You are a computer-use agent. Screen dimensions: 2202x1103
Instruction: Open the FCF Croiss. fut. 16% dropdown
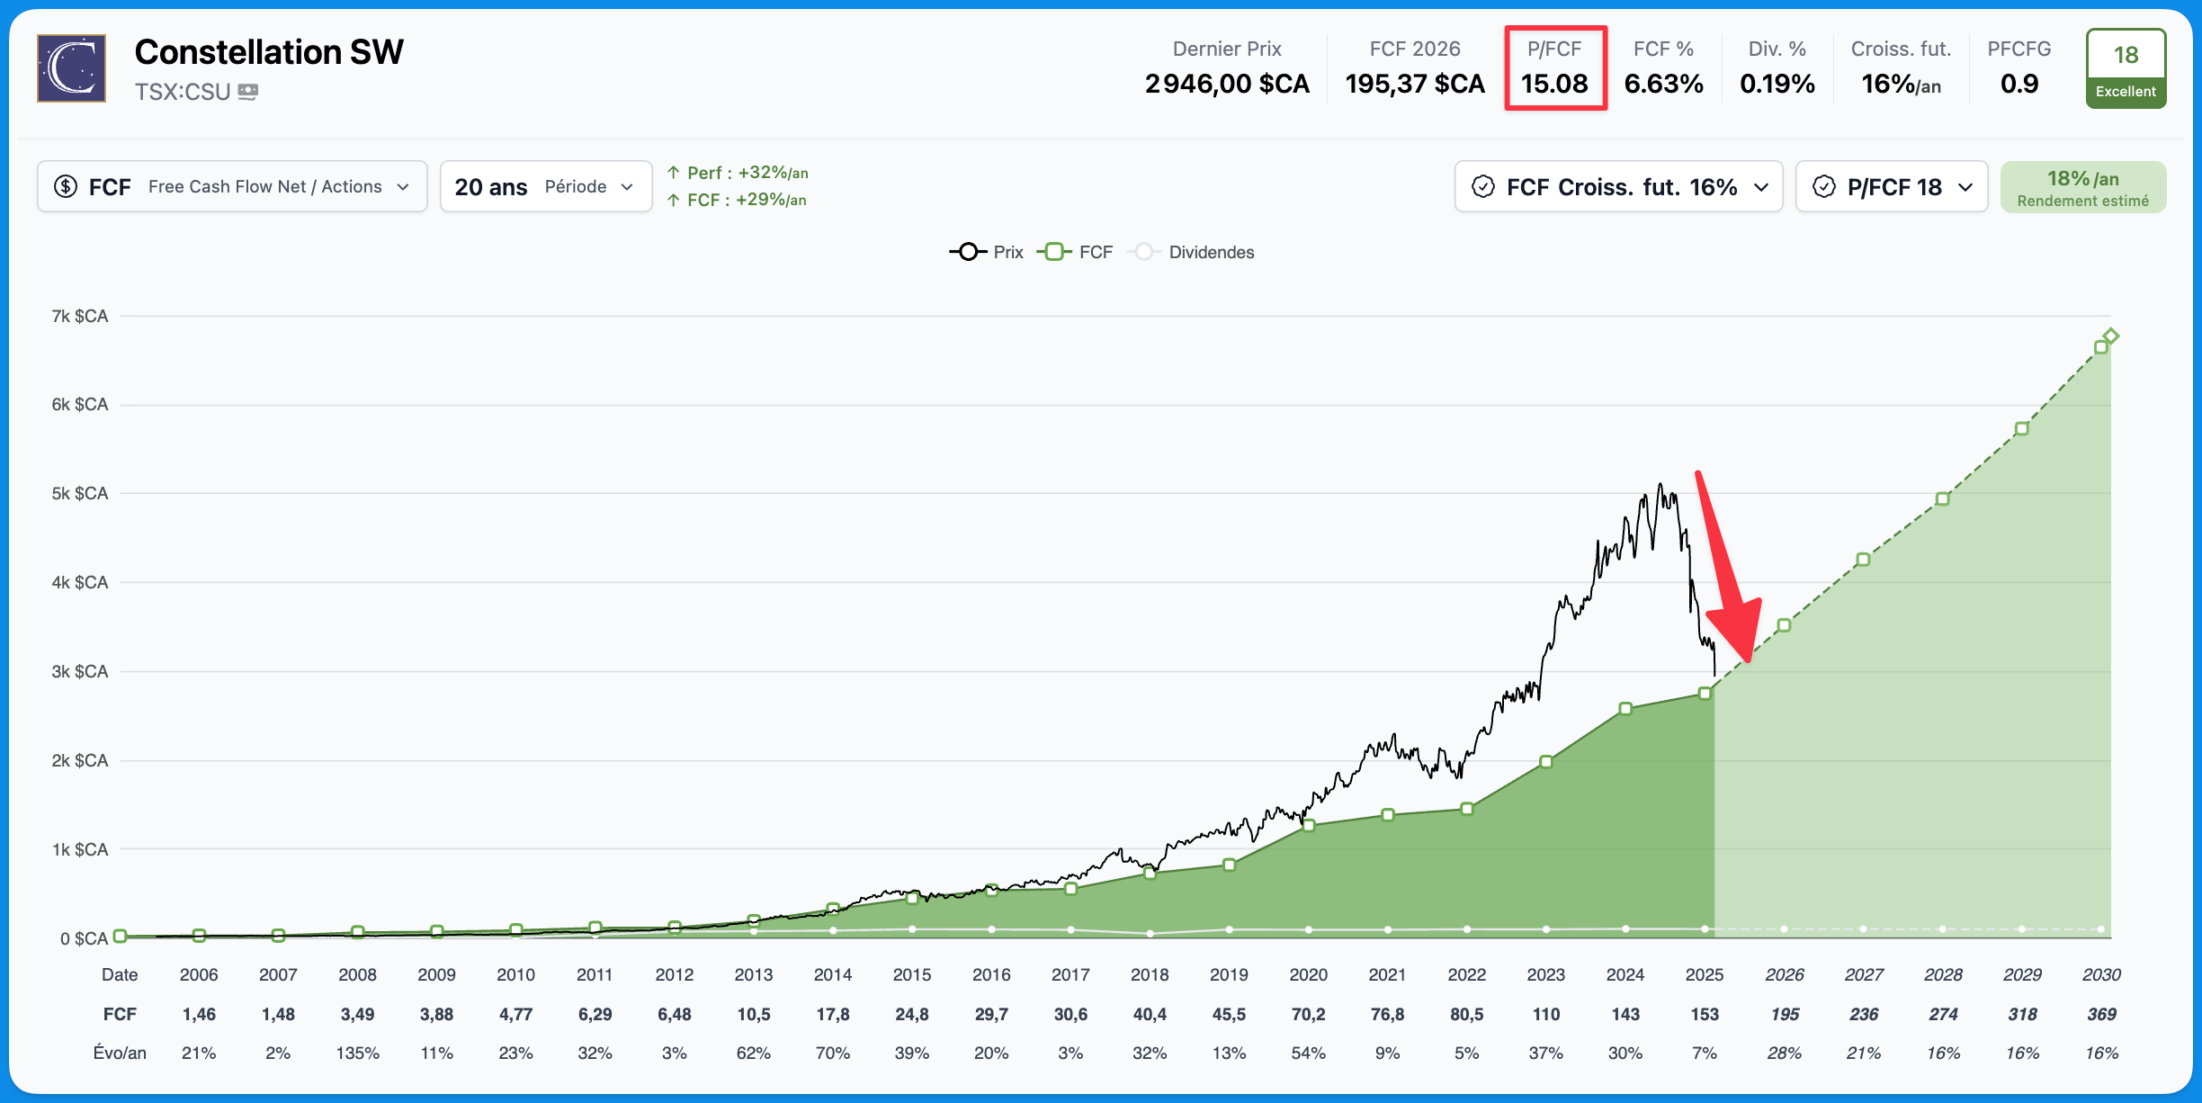click(1618, 187)
